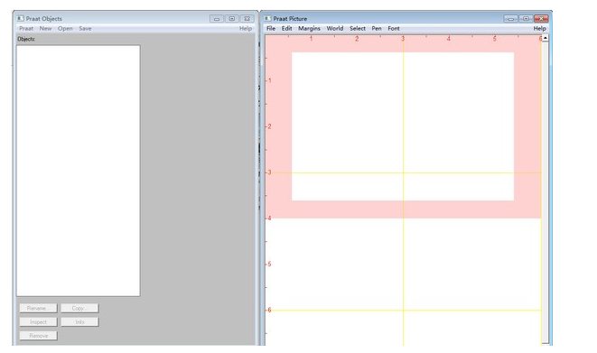Image resolution: width=597 pixels, height=353 pixels.
Task: Click the Praat Objects window title icon
Action: click(20, 18)
